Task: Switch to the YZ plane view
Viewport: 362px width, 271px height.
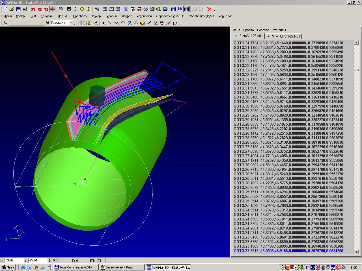Action: coord(46,9)
